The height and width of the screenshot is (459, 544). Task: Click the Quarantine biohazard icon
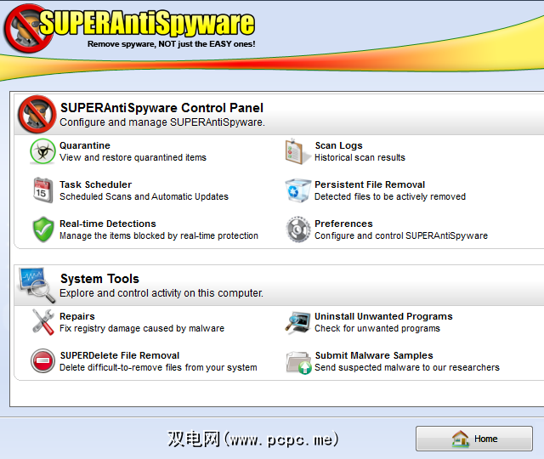coord(42,151)
